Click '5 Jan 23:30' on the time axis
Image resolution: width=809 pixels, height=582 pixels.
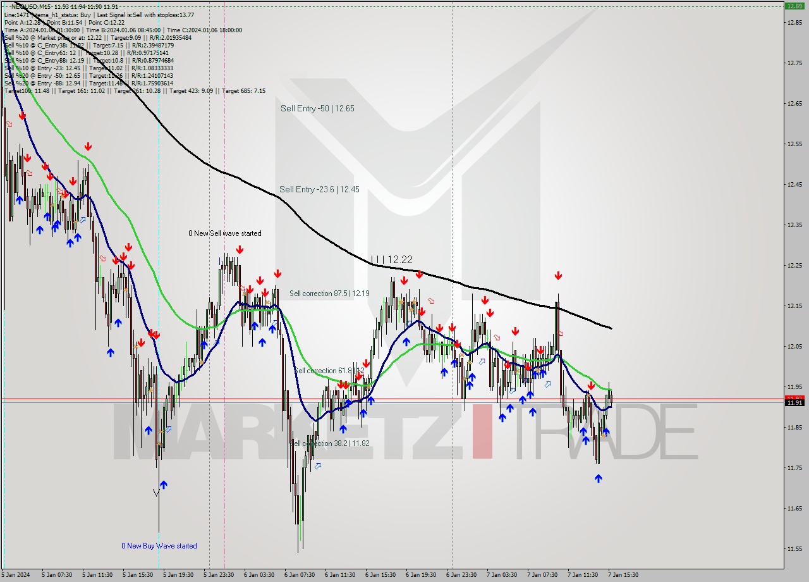tap(219, 575)
